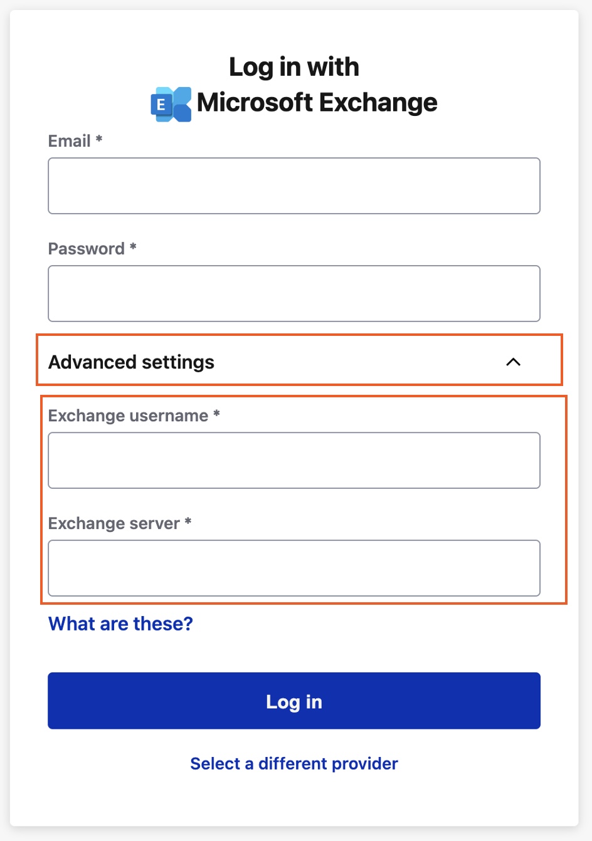
Task: Focus the Password input field
Action: tap(294, 293)
